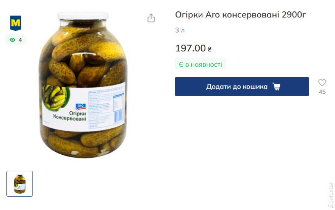Click the views counter number 4
Viewport: 335px width, 210px height.
(x=20, y=40)
